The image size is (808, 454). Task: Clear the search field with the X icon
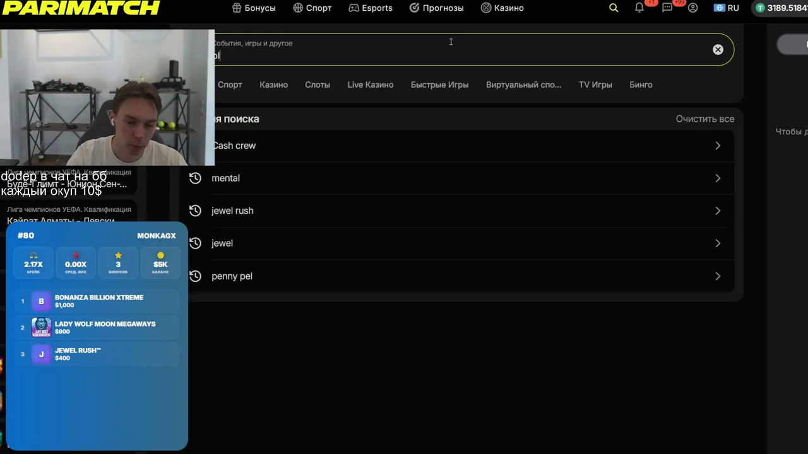pos(718,50)
